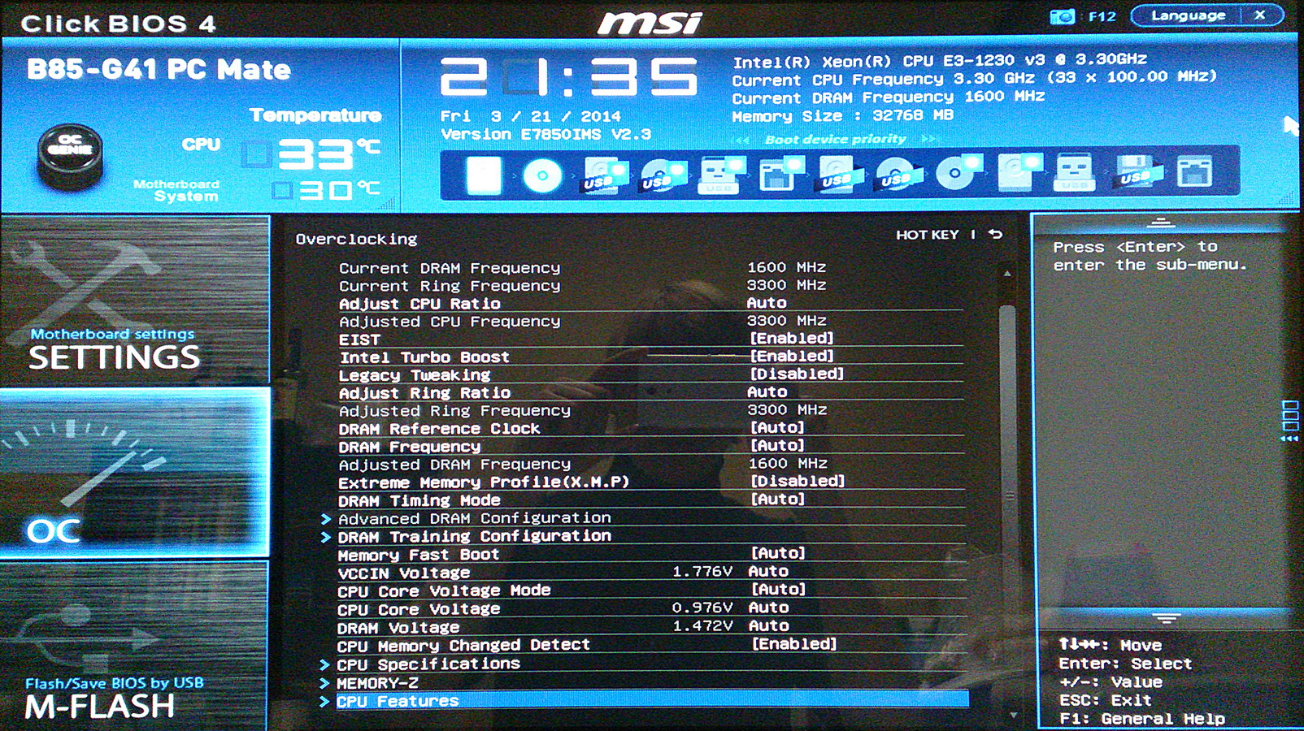1304x731 pixels.
Task: Click the Language button
Action: [1187, 15]
